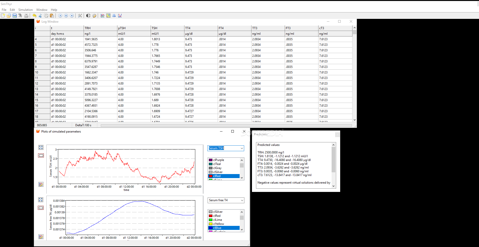Screen dimensions: 479x247
Task: Click down arrow of Log Window scrollbar
Action: click(x=355, y=120)
